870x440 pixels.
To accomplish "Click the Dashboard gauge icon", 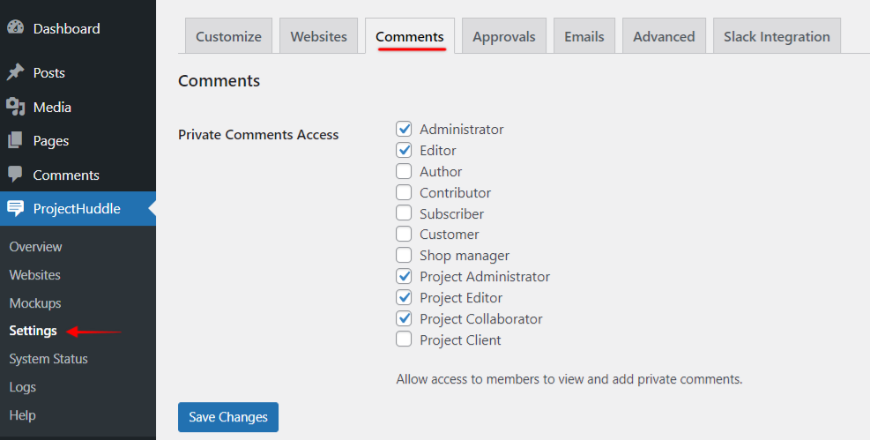I will pos(15,28).
